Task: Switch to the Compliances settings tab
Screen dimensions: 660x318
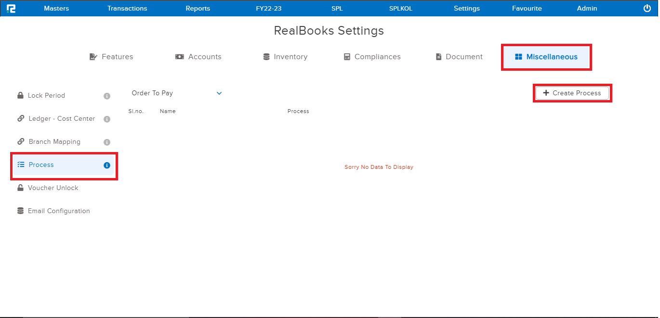Action: [x=372, y=57]
